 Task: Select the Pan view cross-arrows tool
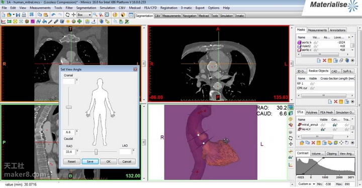click(x=73, y=15)
